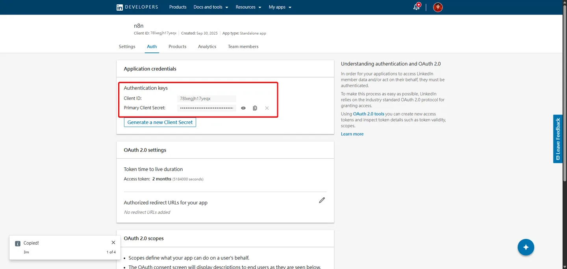Expand the My apps dropdown
Image resolution: width=567 pixels, height=269 pixels.
click(280, 7)
